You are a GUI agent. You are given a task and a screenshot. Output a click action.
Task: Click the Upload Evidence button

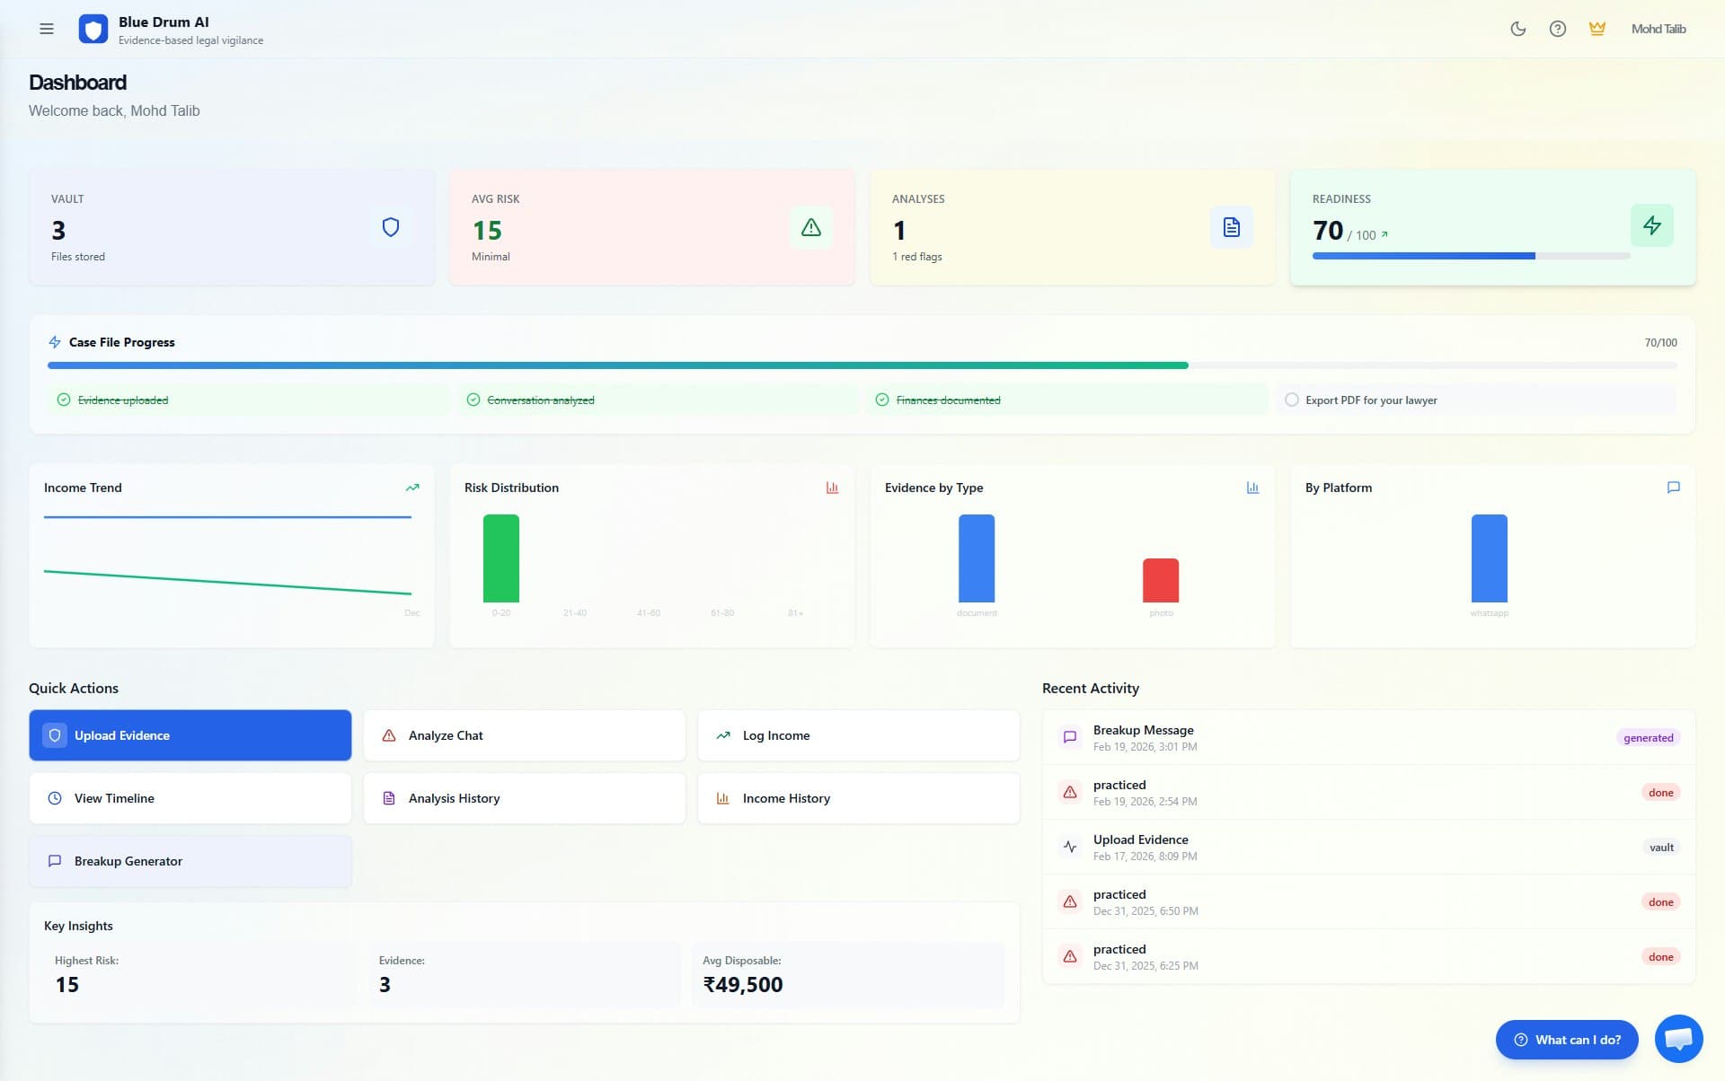[x=190, y=734]
